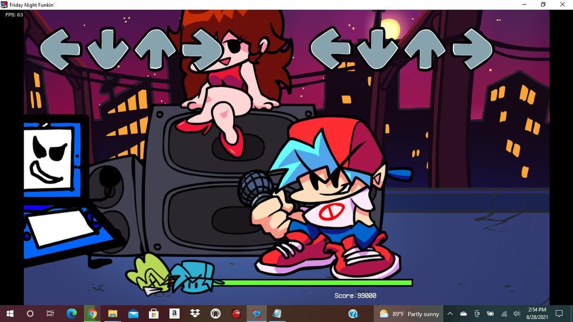This screenshot has height=322, width=573.
Task: Restore down the game window
Action: [543, 4]
